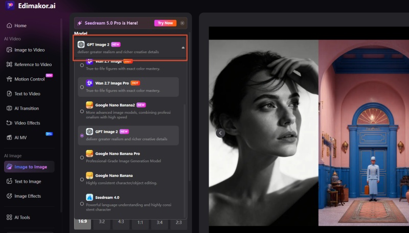The image size is (409, 233).
Task: Click the 3Min badge beside AI MV
Action: pos(49,134)
